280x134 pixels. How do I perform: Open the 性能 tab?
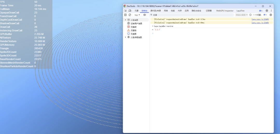click(173, 11)
